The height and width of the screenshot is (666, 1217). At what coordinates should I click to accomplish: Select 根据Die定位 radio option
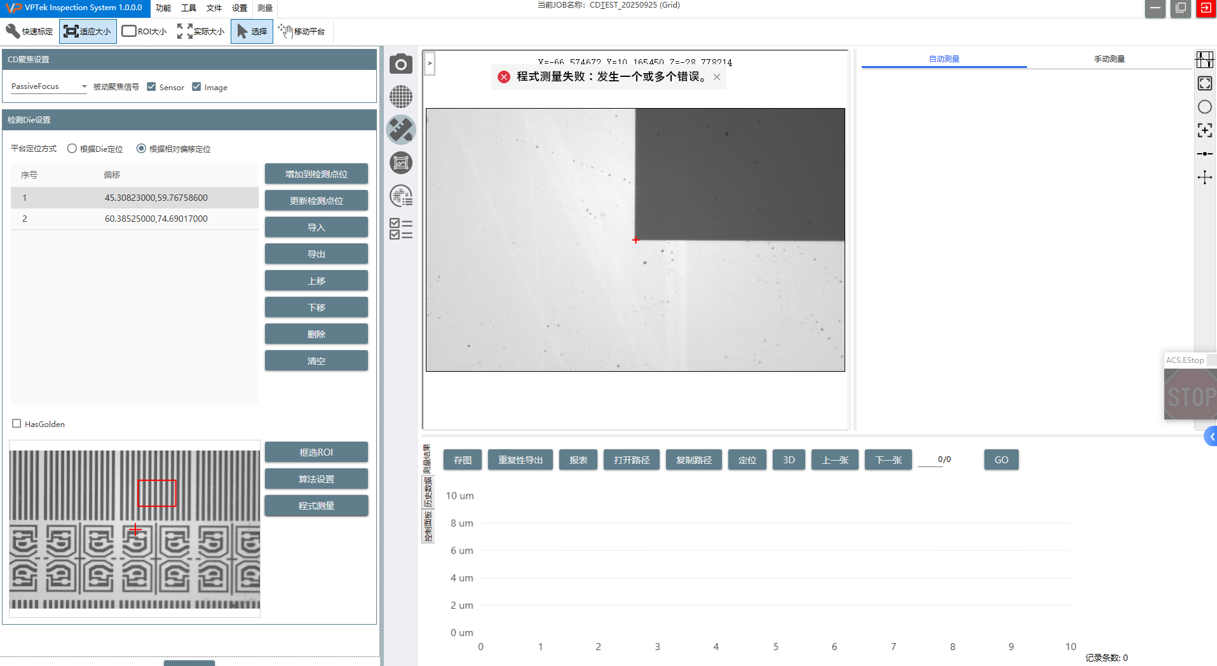tap(72, 149)
